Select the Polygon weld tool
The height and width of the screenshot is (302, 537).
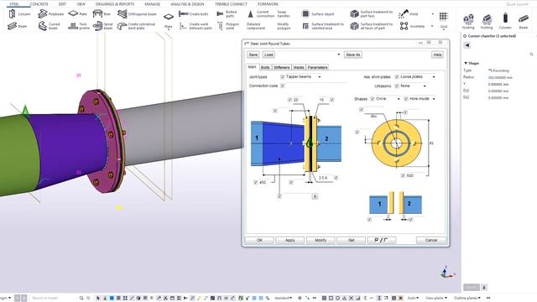pyautogui.click(x=228, y=26)
